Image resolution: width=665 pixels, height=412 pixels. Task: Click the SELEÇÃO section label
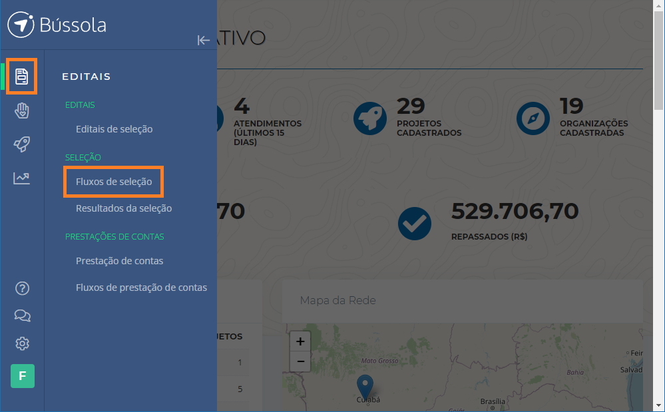click(83, 157)
